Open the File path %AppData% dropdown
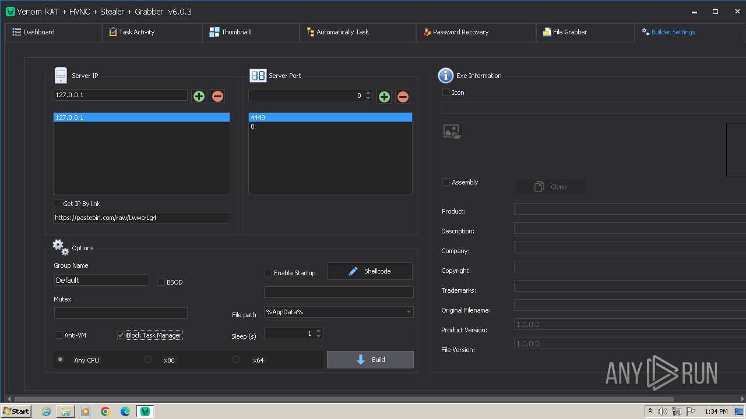The image size is (746, 419). pos(339,312)
